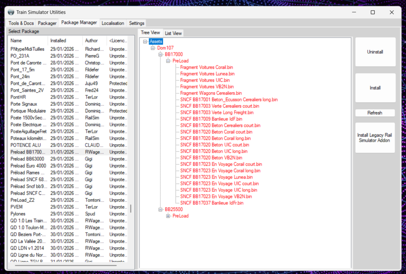
Task: Select Fragment Voitures VB2N.bin
Action: [x=207, y=87]
